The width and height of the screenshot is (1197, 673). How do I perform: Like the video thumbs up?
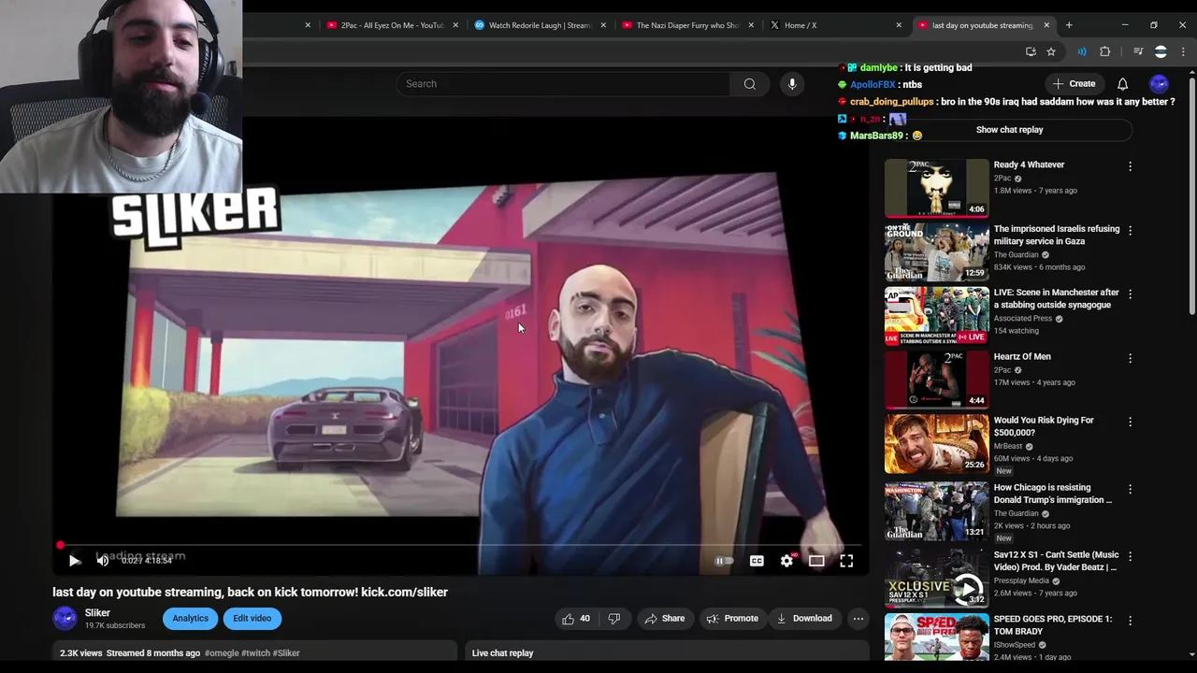(576, 618)
